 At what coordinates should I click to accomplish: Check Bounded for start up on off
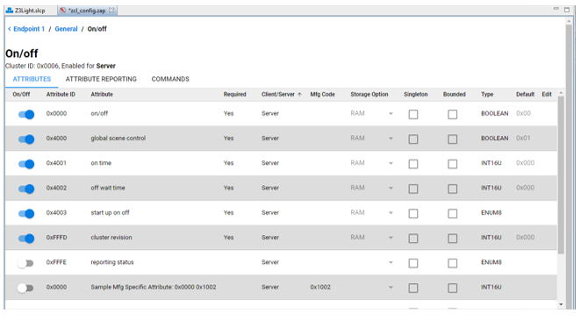tap(452, 213)
